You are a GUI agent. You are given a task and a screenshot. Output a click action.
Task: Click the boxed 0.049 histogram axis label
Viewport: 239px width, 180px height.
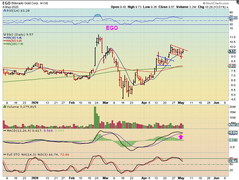pos(233,140)
